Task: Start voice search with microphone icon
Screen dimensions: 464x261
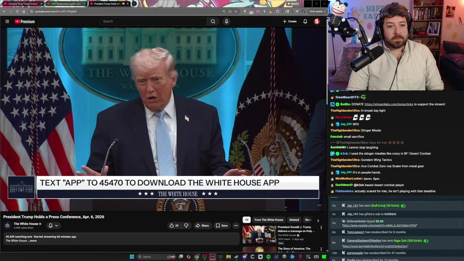Action: click(227, 21)
